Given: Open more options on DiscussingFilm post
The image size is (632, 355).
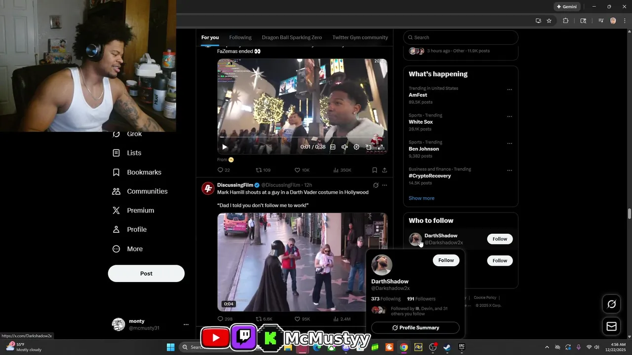Looking at the screenshot, I should (385, 185).
